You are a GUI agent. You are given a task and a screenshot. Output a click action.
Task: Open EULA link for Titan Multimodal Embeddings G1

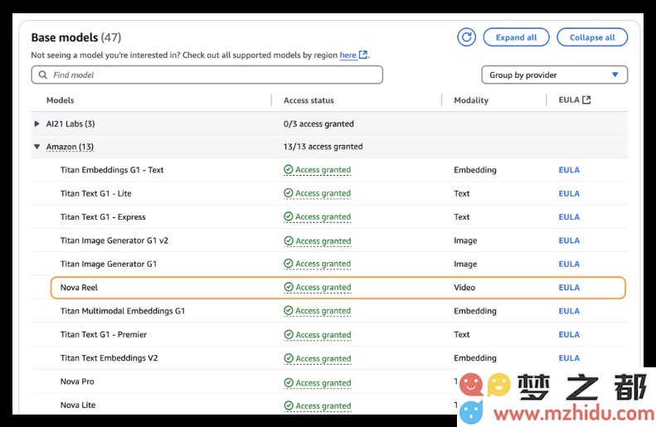pos(569,311)
